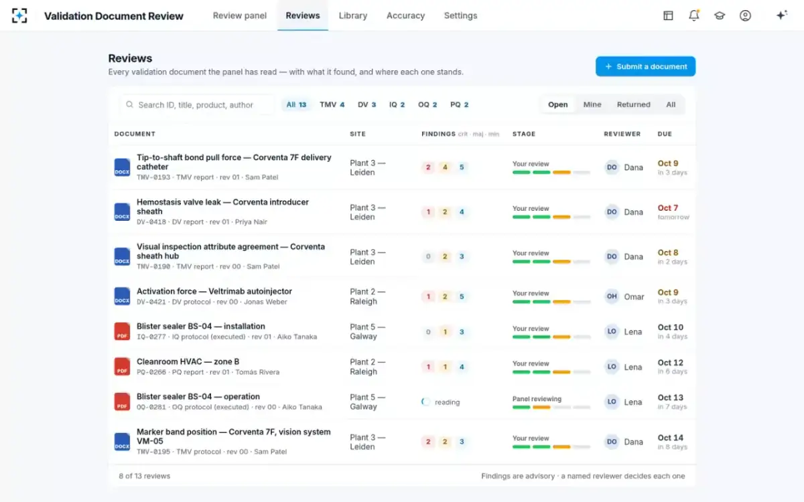Screen dimensions: 804x502
Task: Click DOCX icon for DV-0418
Action: (122, 212)
